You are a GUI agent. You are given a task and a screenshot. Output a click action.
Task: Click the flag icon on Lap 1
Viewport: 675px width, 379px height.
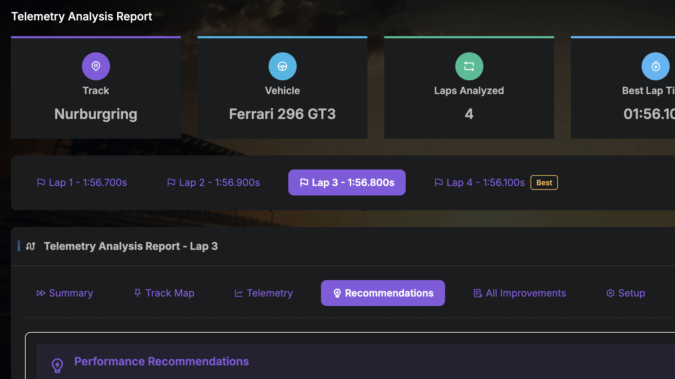tap(41, 182)
